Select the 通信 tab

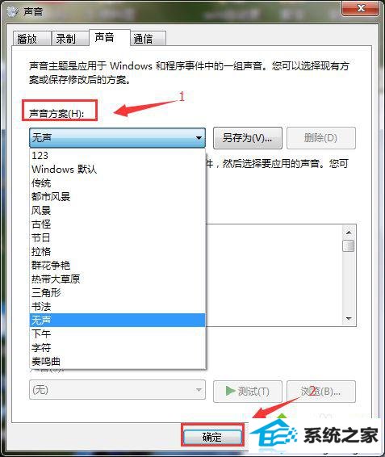pos(148,39)
